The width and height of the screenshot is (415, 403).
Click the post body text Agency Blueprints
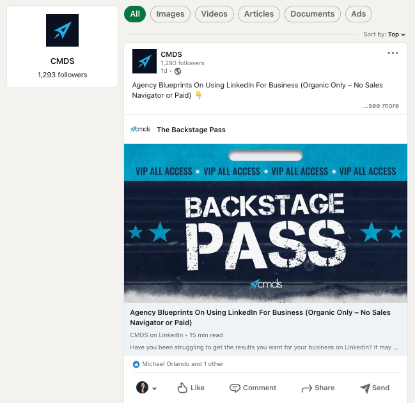pos(257,90)
